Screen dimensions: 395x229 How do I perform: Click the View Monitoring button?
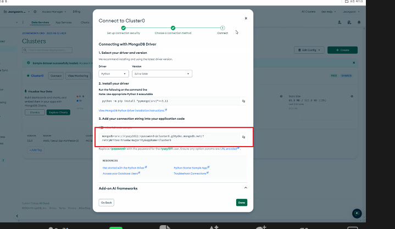tap(78, 76)
